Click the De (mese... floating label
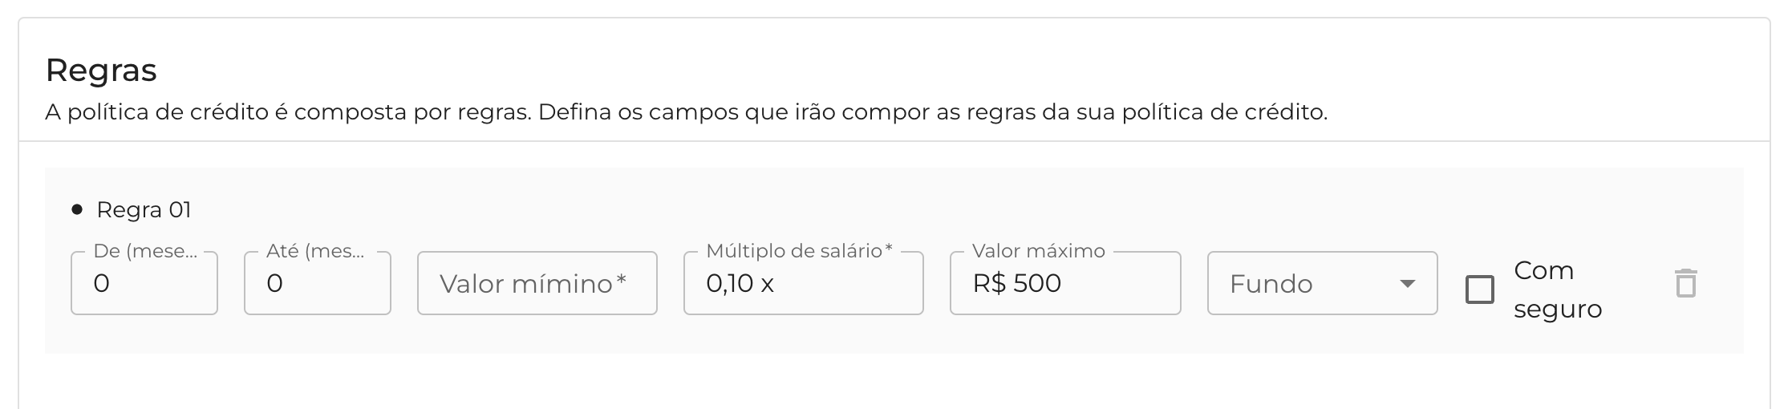Viewport: 1792px width, 409px height. coord(145,251)
